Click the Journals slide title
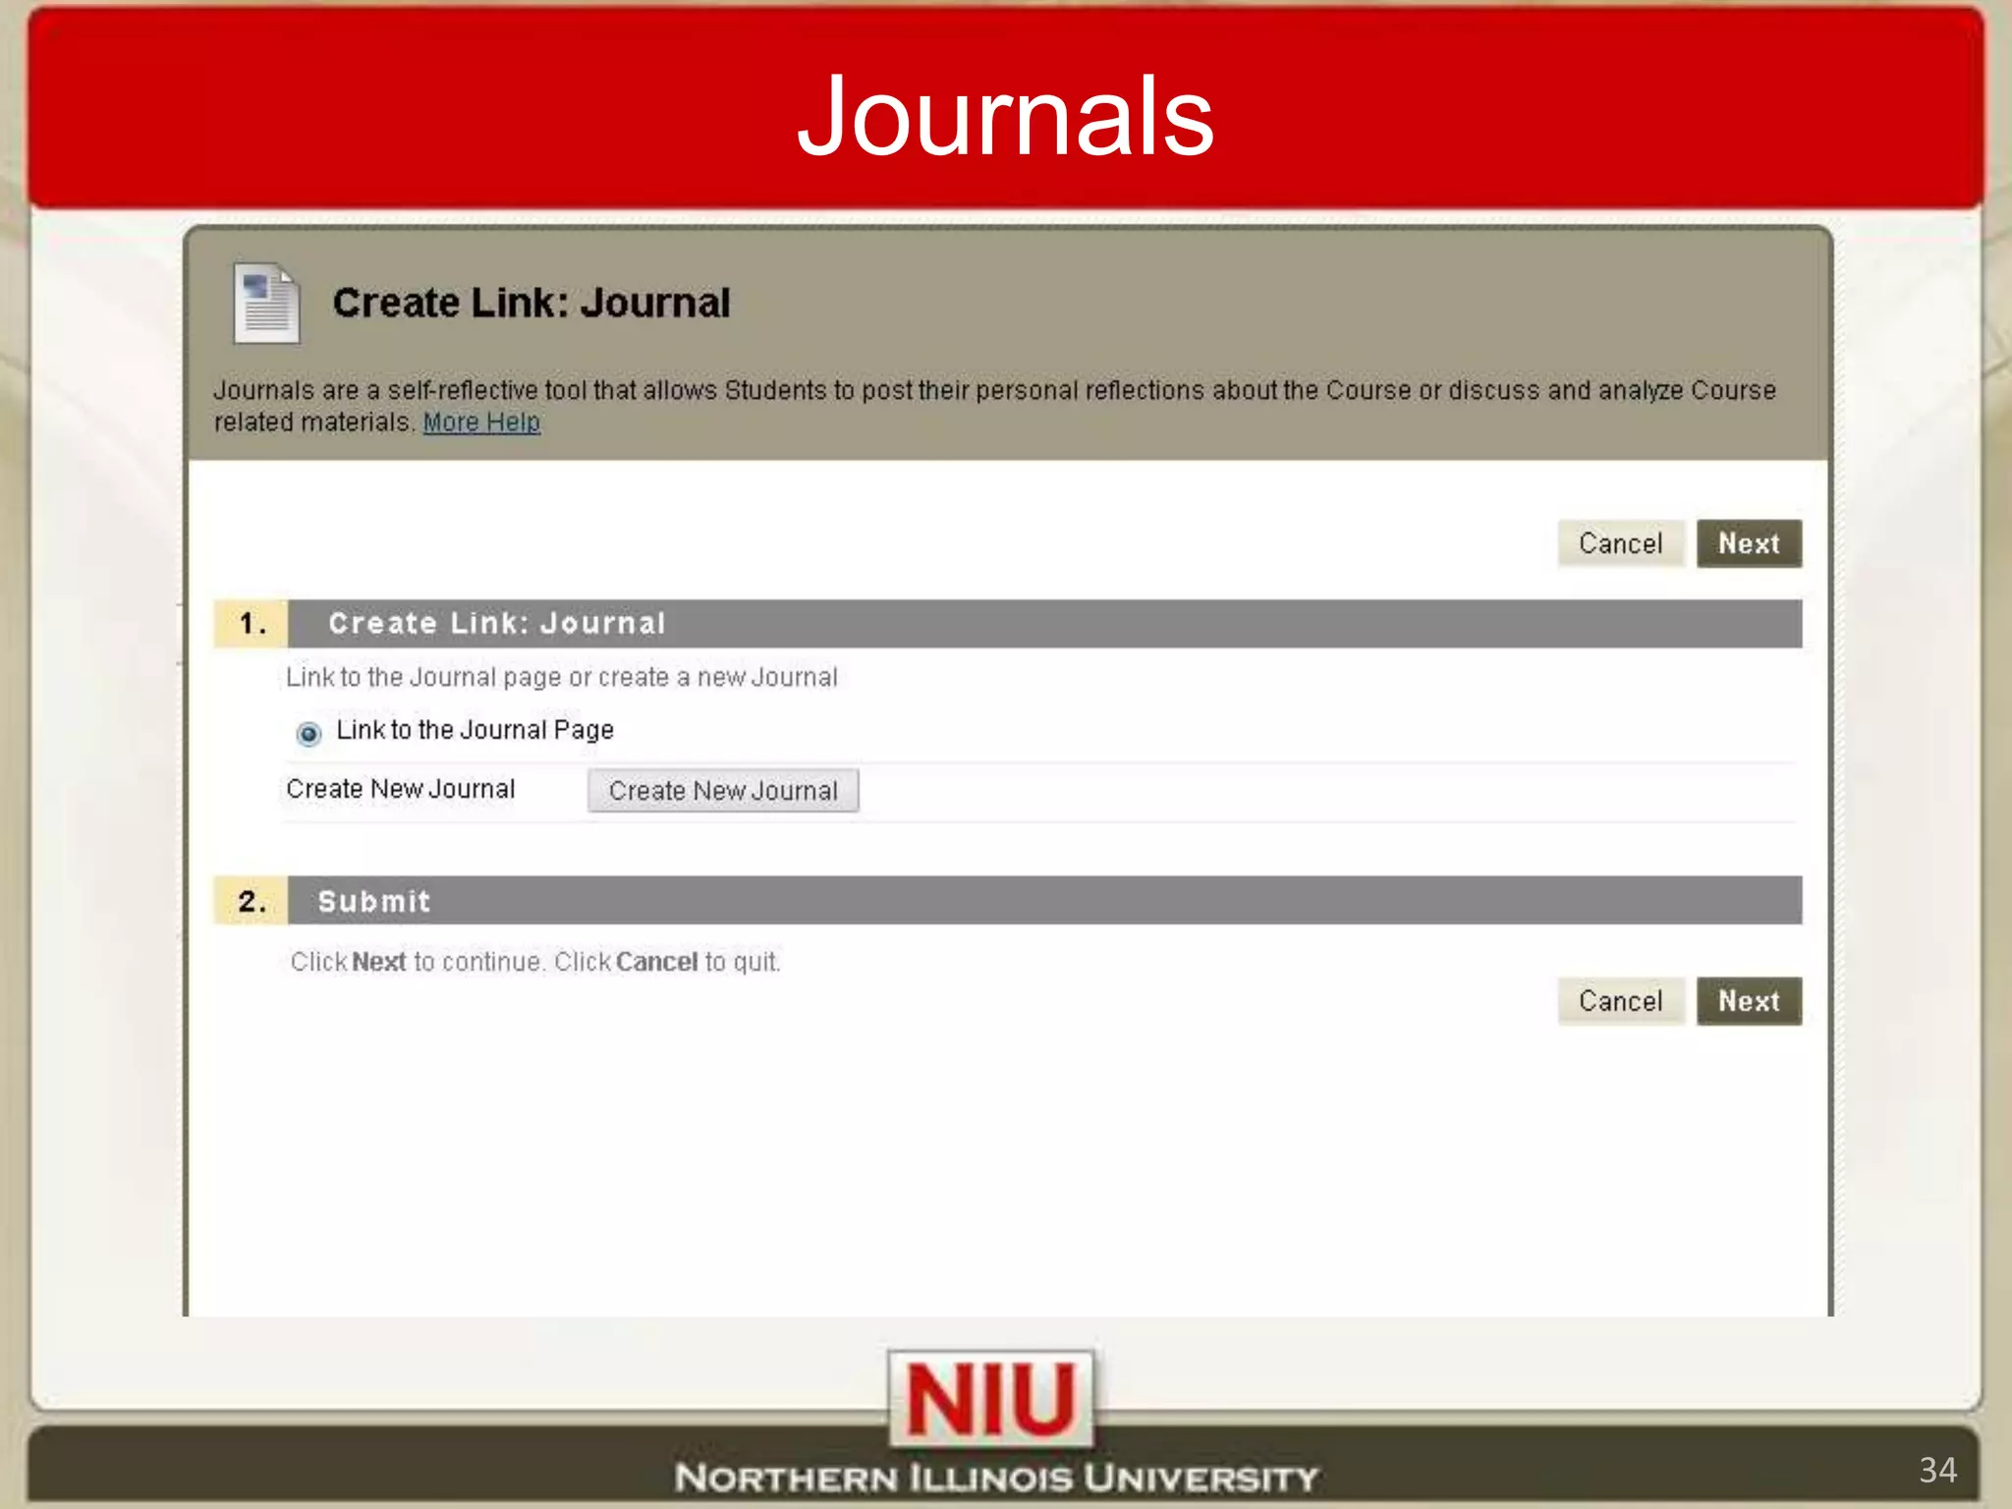The image size is (2012, 1509). pos(1005,116)
